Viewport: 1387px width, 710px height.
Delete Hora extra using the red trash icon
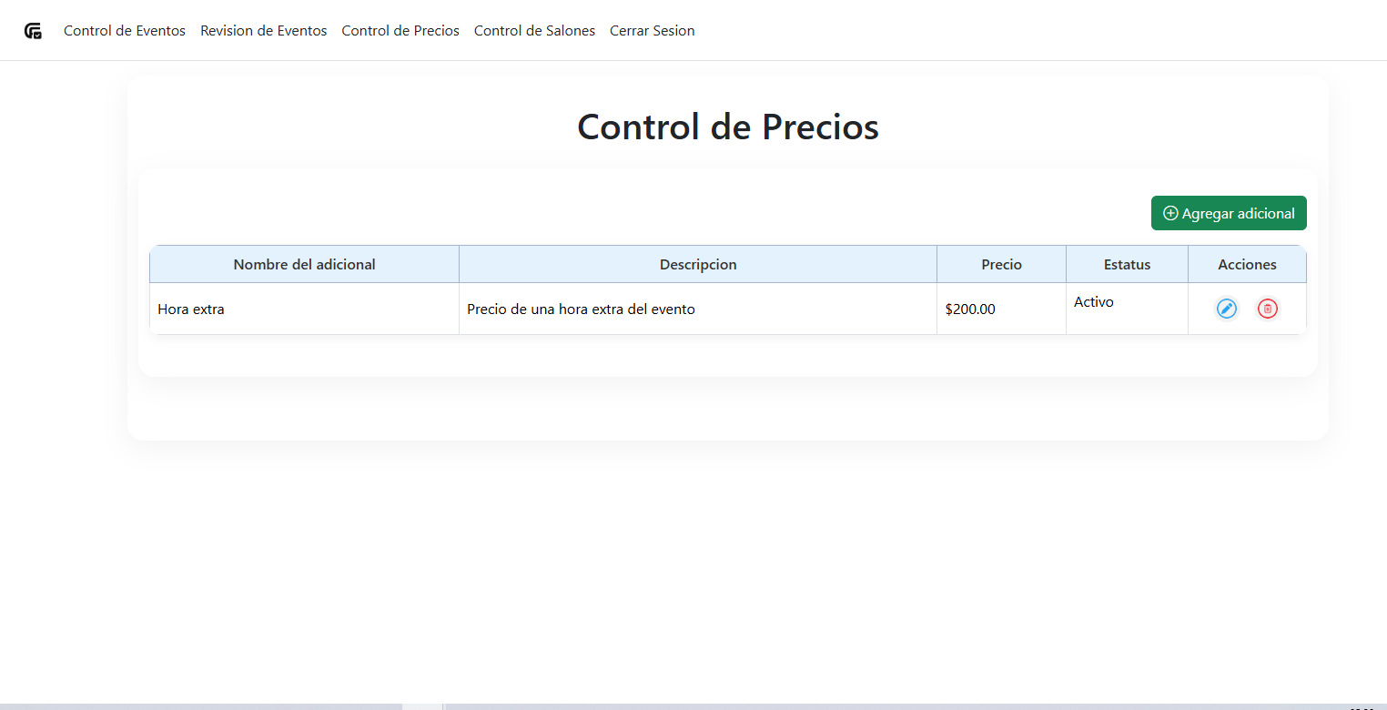pyautogui.click(x=1268, y=309)
